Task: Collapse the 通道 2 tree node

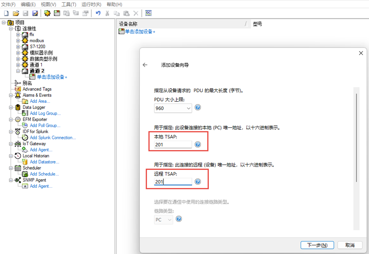Action: point(18,71)
